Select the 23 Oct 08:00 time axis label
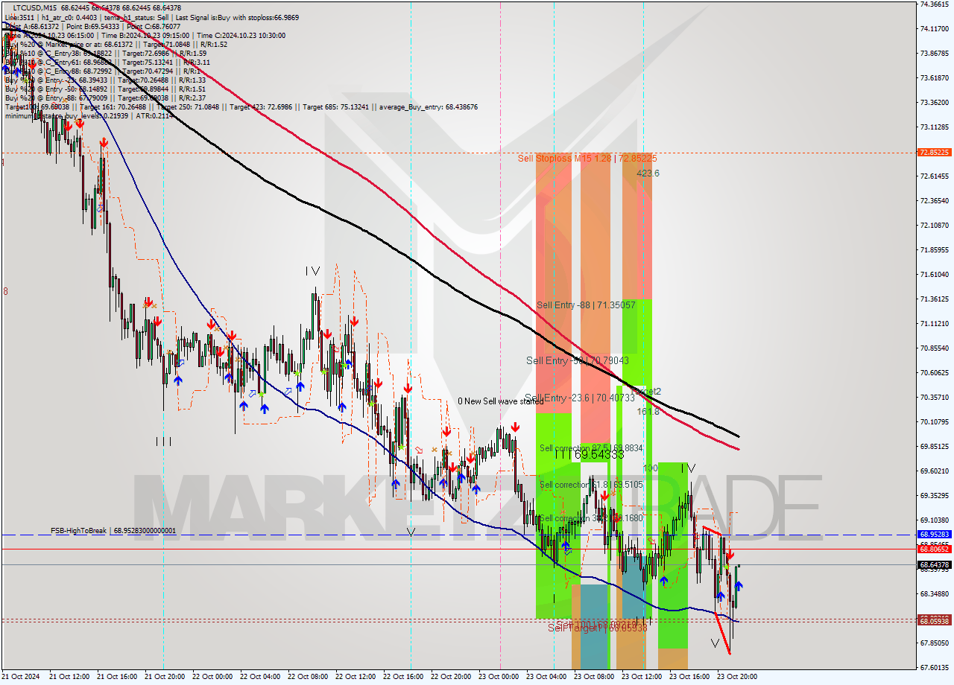954x685 pixels. click(x=593, y=677)
